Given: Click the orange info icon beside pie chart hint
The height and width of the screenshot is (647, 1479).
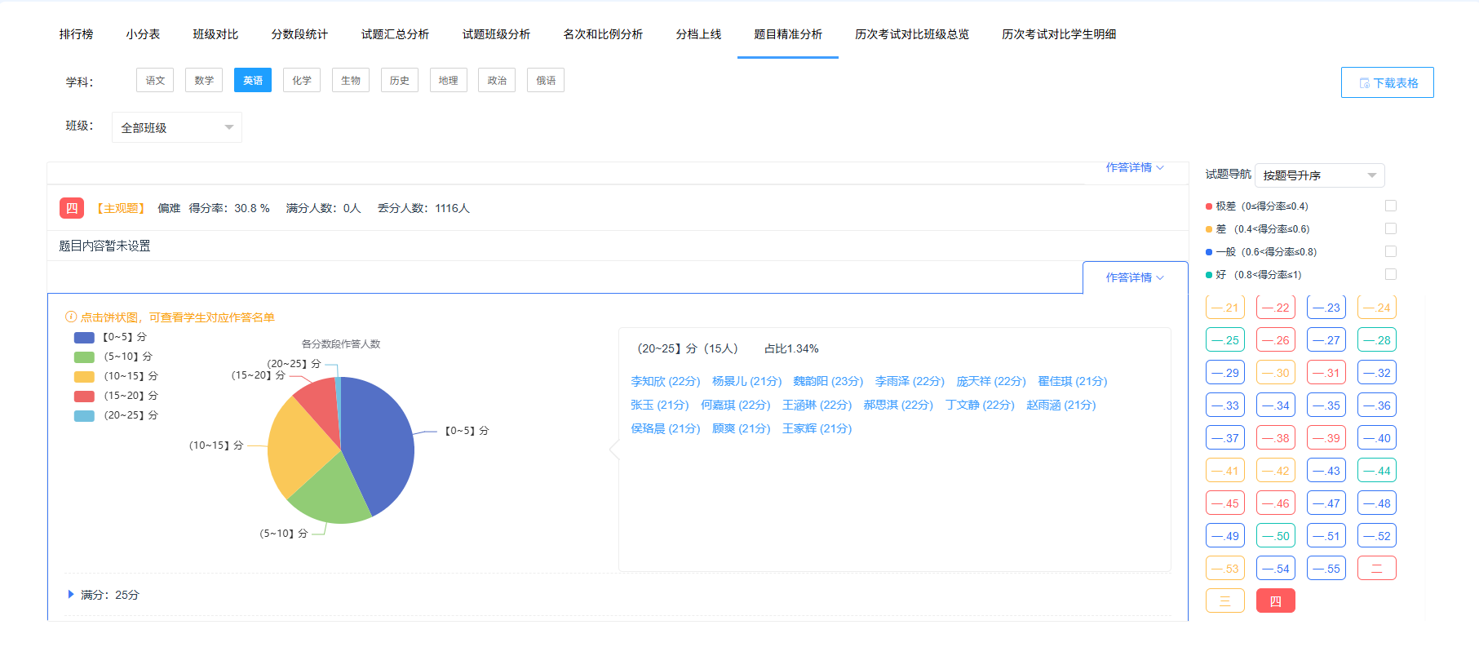Looking at the screenshot, I should point(71,317).
